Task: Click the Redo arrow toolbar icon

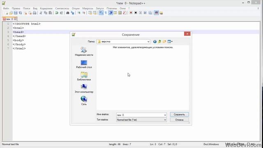Action: tap(61, 13)
